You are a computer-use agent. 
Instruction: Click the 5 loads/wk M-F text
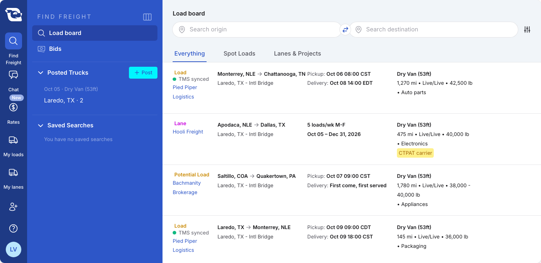pos(326,125)
